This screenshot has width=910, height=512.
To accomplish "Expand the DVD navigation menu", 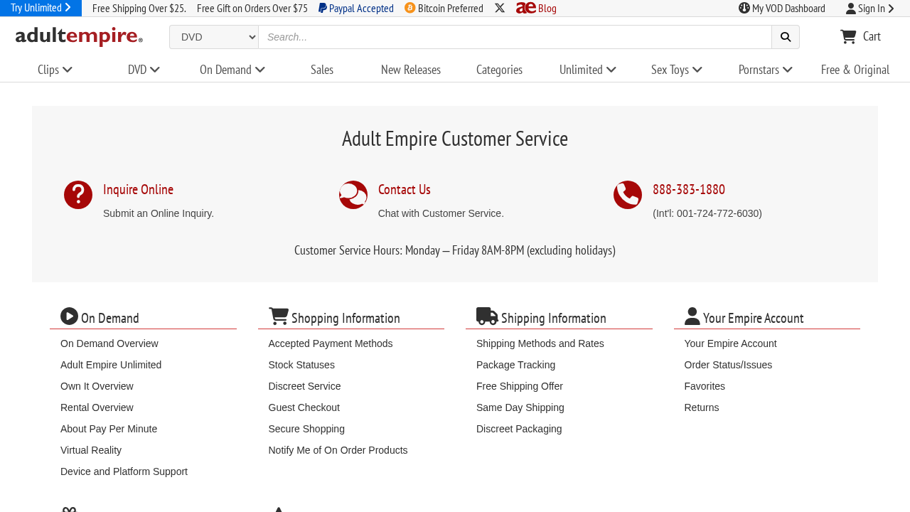I will point(144,70).
